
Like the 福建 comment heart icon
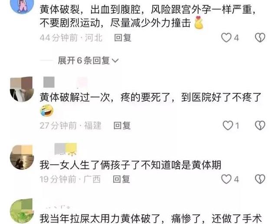click(x=227, y=125)
